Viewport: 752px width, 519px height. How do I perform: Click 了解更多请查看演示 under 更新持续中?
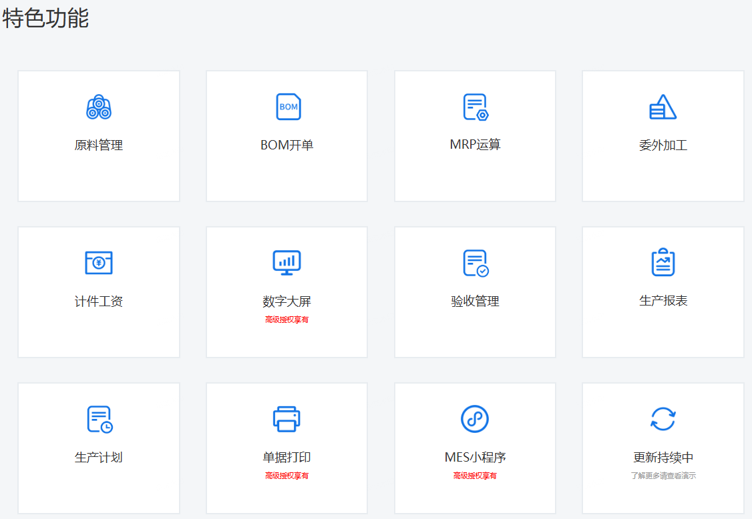(x=663, y=476)
